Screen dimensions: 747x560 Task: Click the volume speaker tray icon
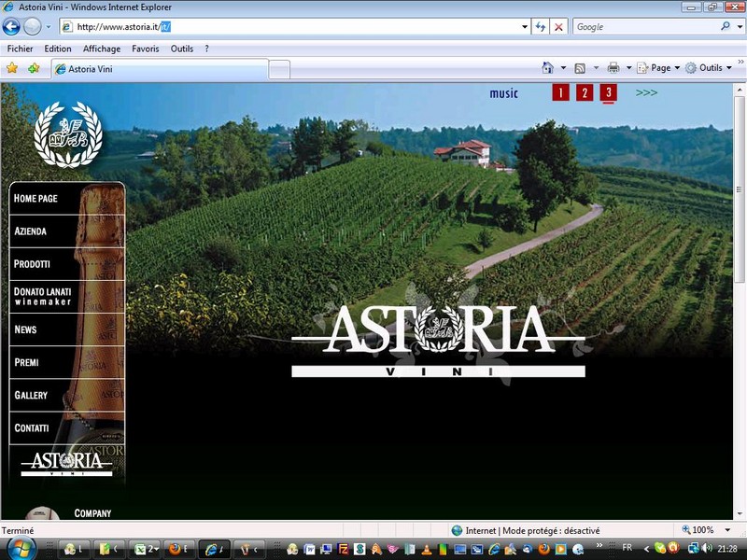(x=708, y=548)
